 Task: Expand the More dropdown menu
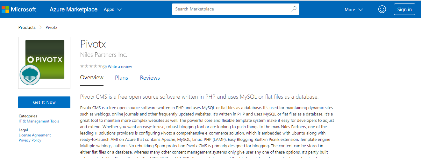pyautogui.click(x=353, y=10)
